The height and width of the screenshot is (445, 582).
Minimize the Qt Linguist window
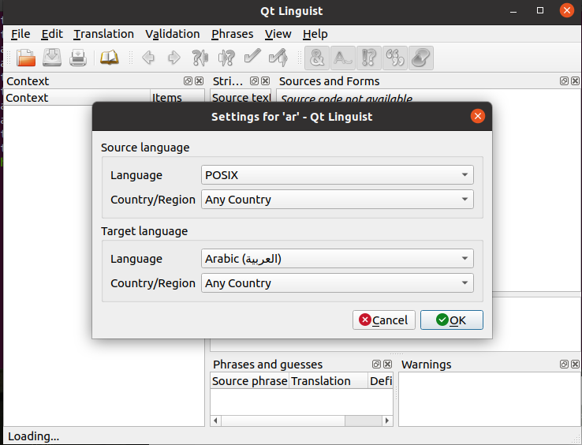pyautogui.click(x=513, y=11)
